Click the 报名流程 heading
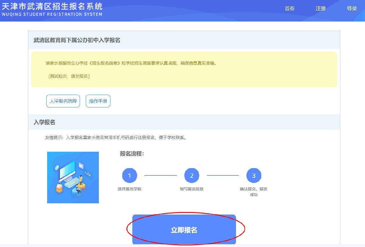This screenshot has width=365, height=247. [132, 154]
